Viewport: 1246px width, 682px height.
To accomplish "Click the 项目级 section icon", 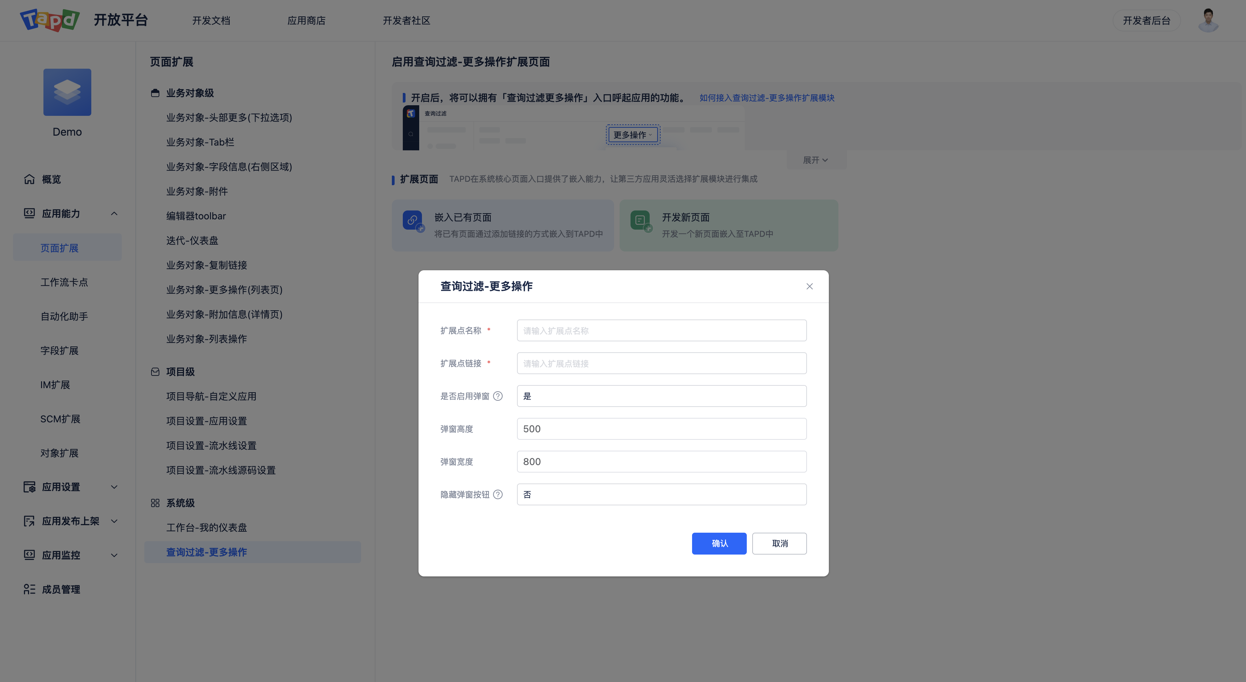I will tap(155, 371).
